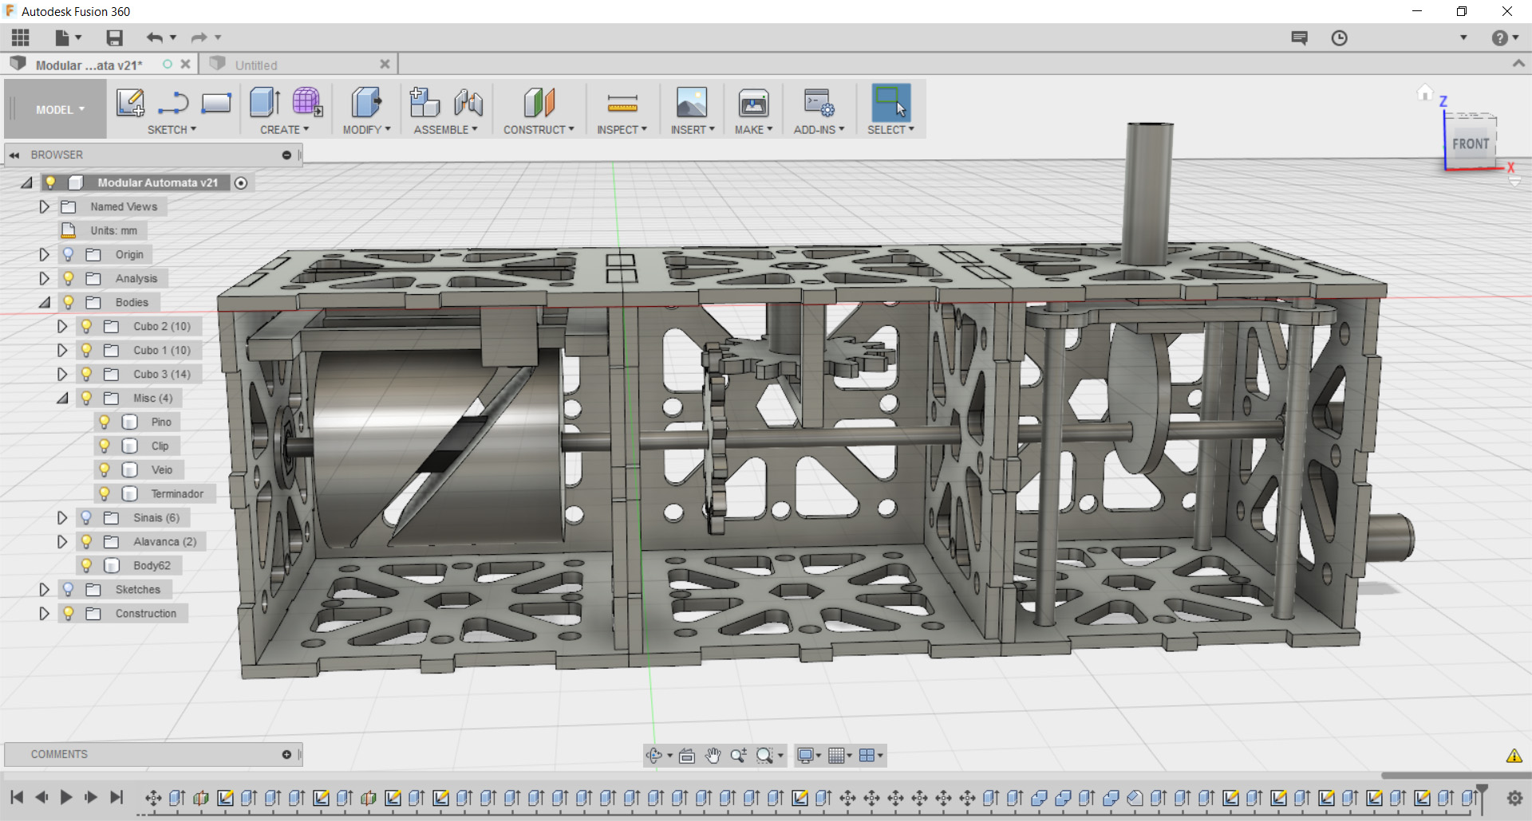Click the Measure icon in Inspect

[x=622, y=103]
